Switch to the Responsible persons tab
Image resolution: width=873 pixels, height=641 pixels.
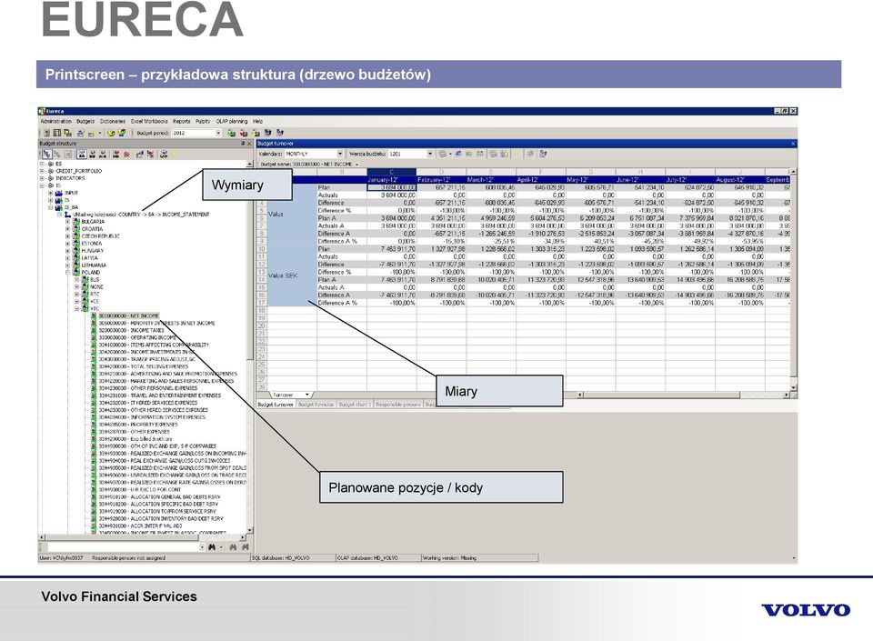(x=398, y=405)
